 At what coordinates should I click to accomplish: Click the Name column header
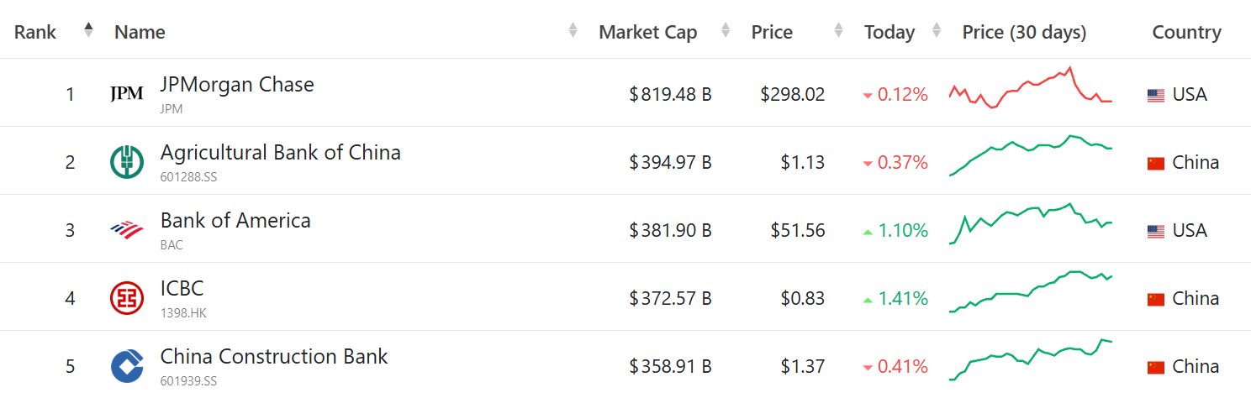tap(140, 32)
